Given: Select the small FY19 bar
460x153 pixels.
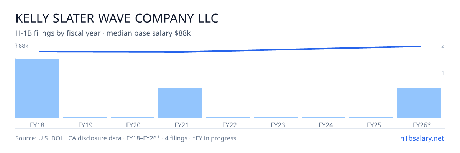Looking at the screenshot, I should (x=85, y=117).
